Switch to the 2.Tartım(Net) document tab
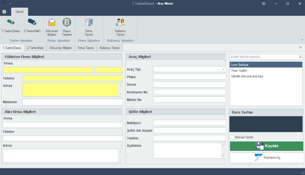Screen dimensions: 305x175 pos(35,48)
